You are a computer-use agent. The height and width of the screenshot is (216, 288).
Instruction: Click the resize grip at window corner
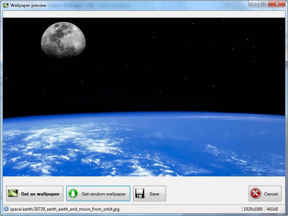(283, 210)
